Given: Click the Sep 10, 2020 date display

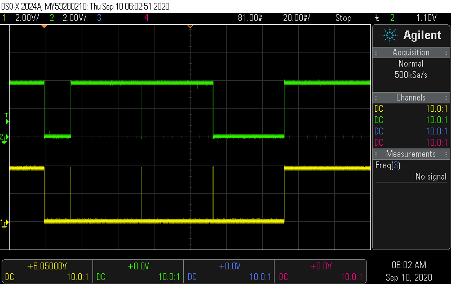Looking at the screenshot, I should point(409,277).
